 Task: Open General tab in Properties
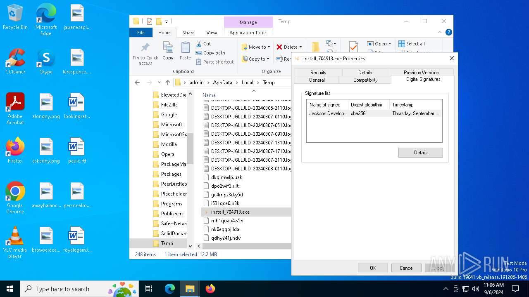pyautogui.click(x=317, y=80)
